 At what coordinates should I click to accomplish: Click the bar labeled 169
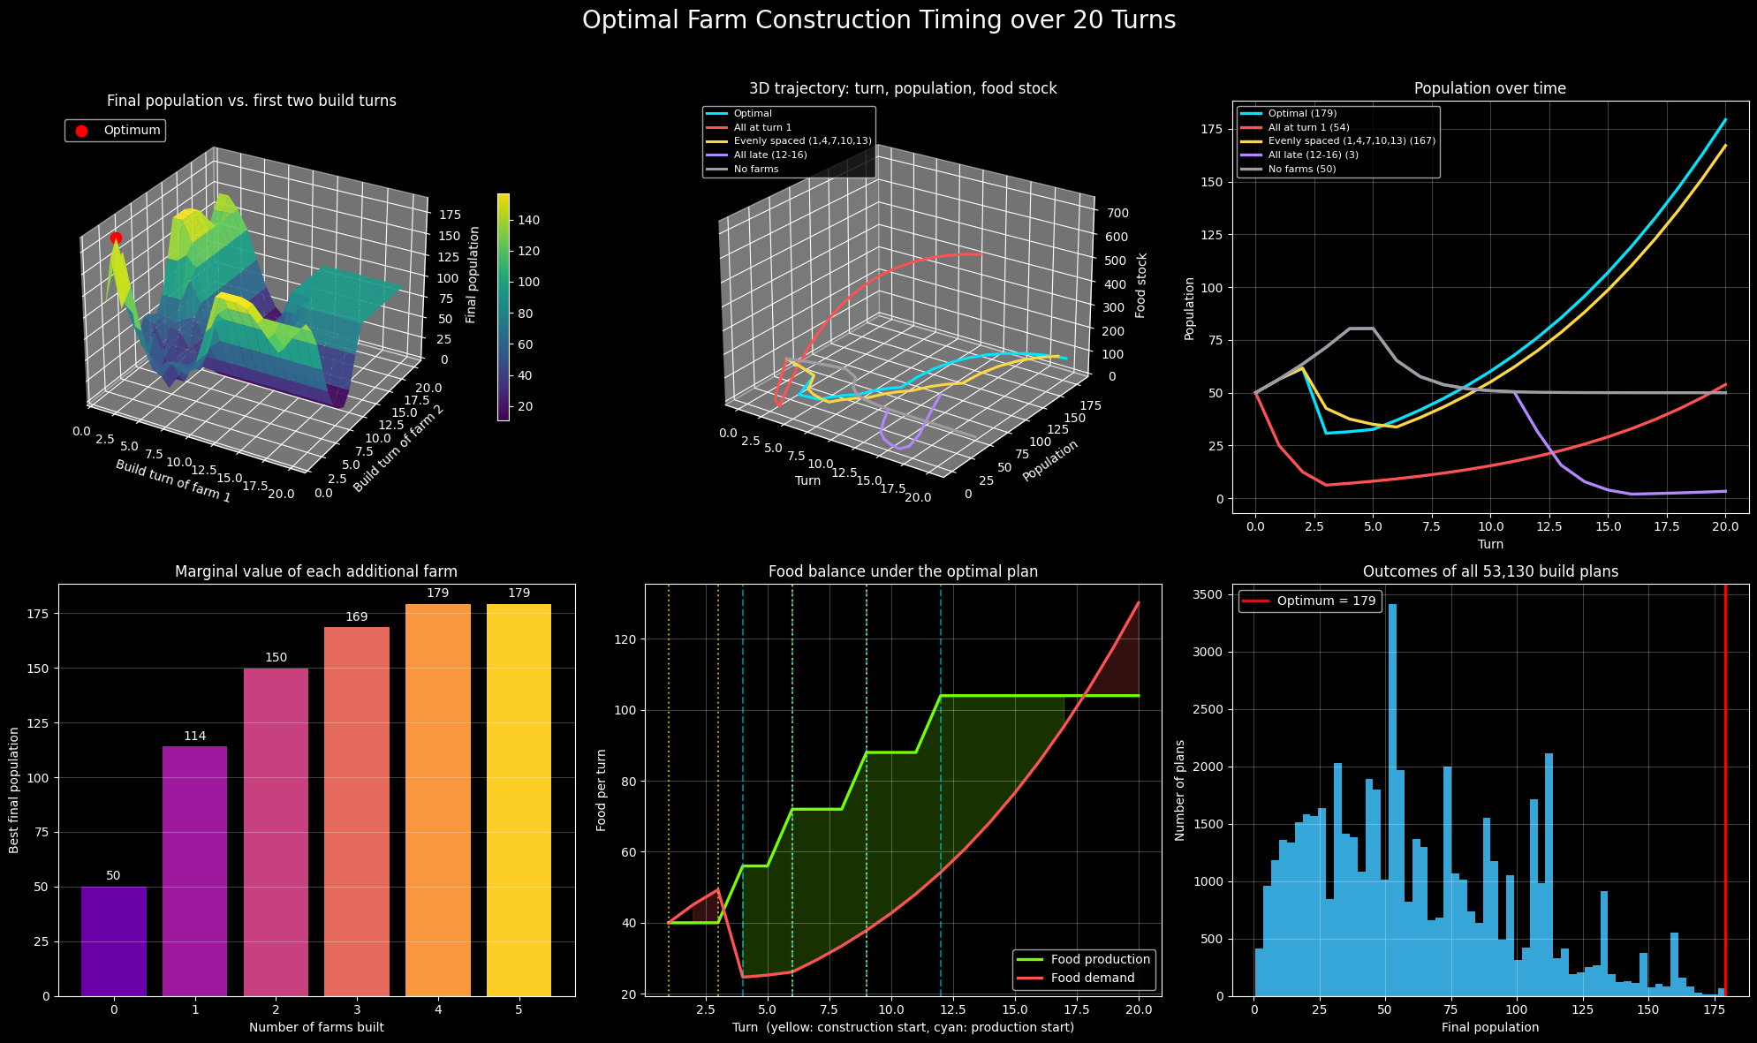(357, 812)
